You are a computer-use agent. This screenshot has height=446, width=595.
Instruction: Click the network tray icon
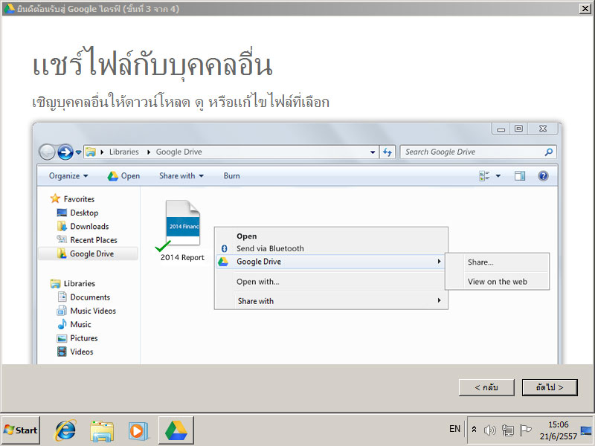(x=507, y=430)
